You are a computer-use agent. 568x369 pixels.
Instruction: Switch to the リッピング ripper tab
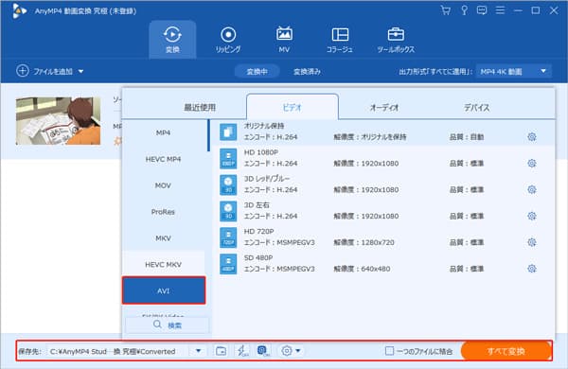click(x=228, y=40)
